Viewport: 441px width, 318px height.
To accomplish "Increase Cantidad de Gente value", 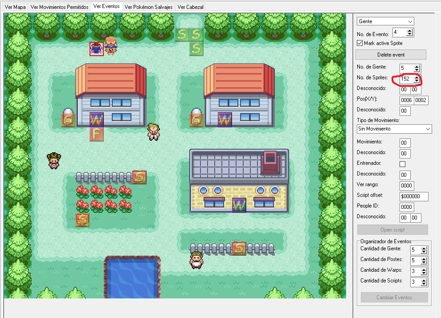I will pyautogui.click(x=424, y=248).
